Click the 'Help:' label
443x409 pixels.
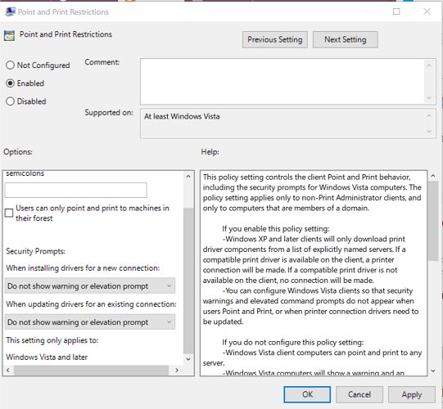click(x=210, y=152)
